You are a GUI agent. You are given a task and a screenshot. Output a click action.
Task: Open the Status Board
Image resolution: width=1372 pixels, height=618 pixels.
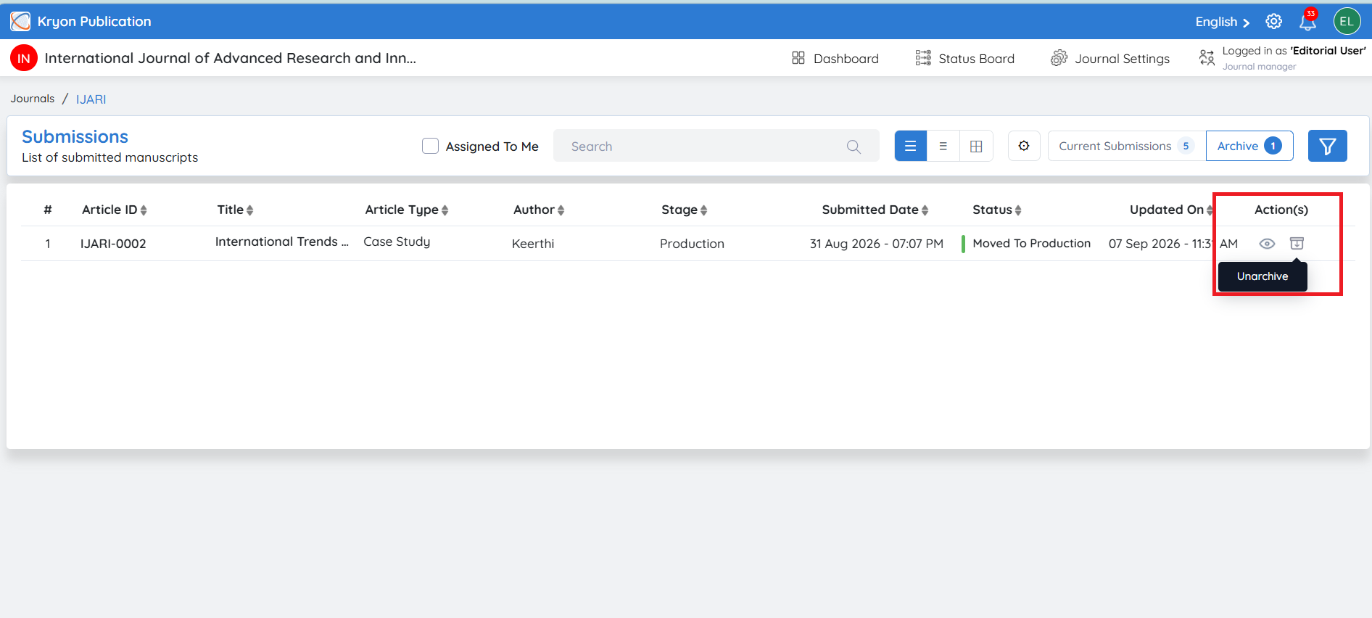[x=964, y=59]
